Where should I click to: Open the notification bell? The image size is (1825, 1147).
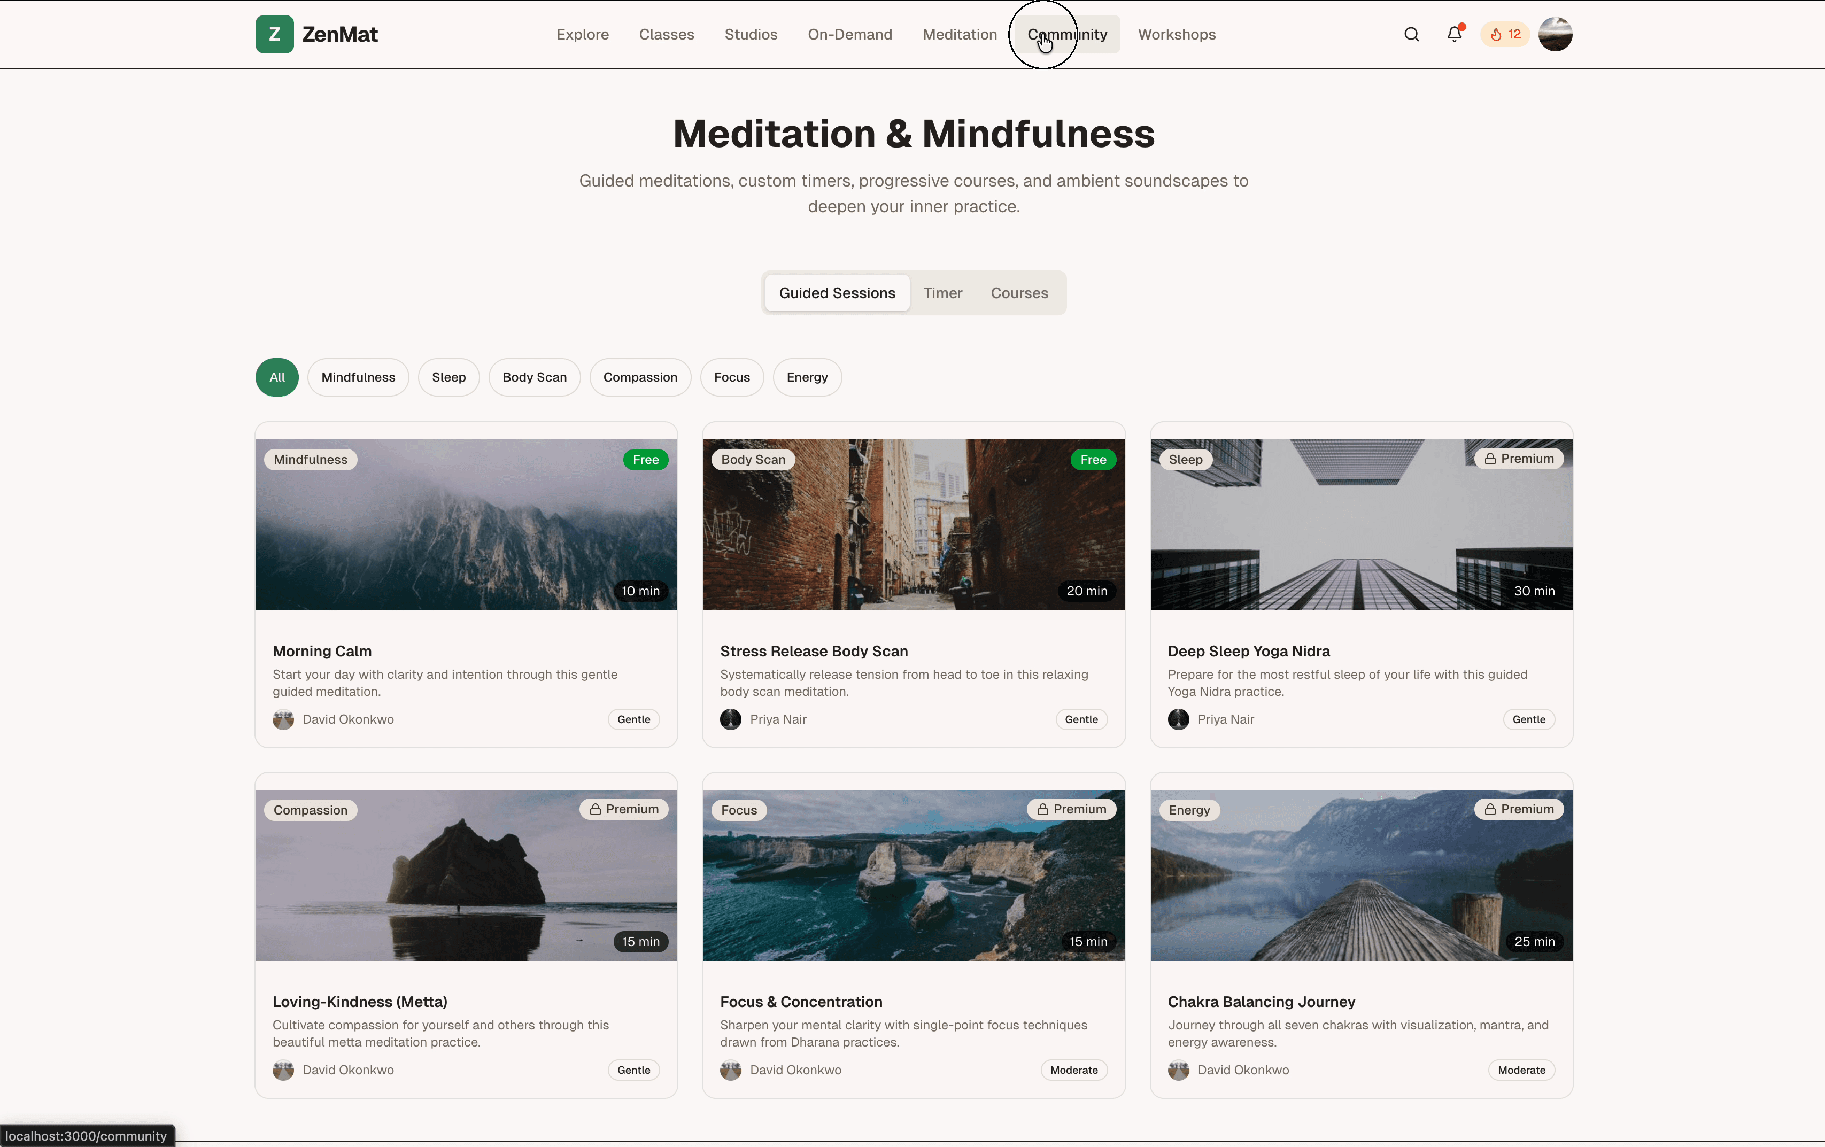tap(1453, 34)
